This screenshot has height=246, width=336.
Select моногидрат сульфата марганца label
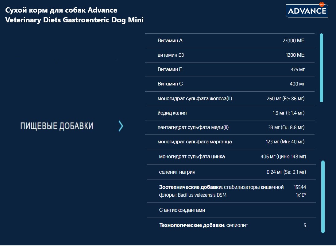click(195, 142)
